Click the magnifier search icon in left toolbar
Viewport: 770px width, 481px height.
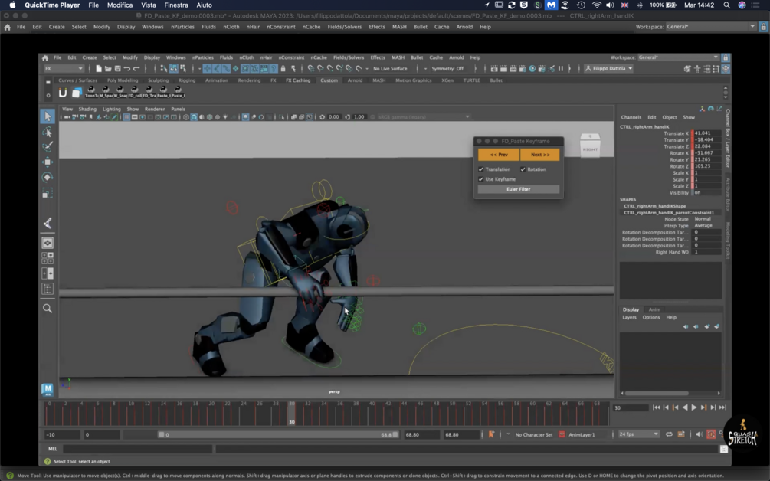coord(48,308)
